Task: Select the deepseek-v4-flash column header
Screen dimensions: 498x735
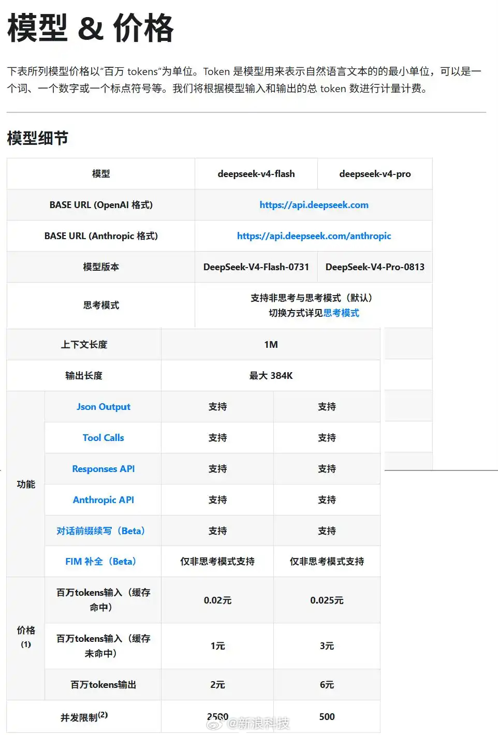Action: point(256,174)
